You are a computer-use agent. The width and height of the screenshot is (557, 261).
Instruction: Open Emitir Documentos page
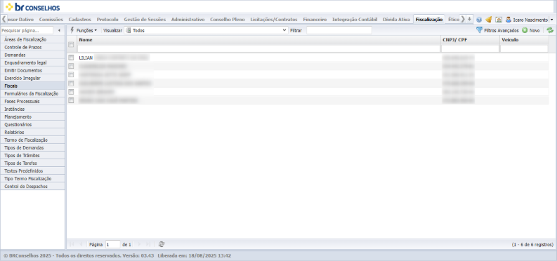click(33, 71)
